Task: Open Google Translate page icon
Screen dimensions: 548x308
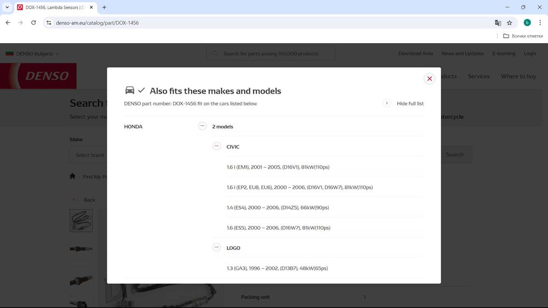Action: [498, 22]
